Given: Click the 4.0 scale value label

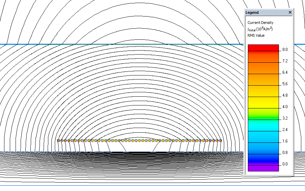Looking at the screenshot, I should point(285,107).
